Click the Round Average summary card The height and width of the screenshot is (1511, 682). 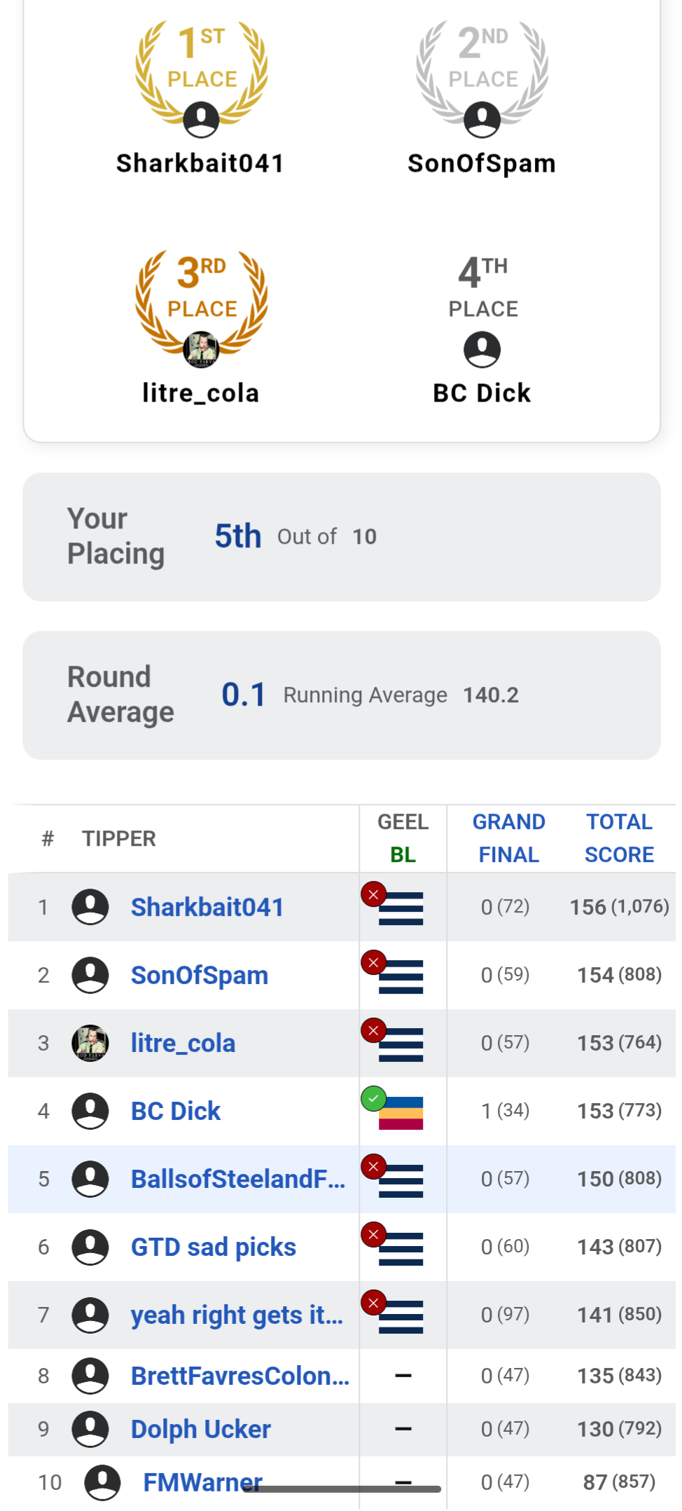pyautogui.click(x=342, y=695)
